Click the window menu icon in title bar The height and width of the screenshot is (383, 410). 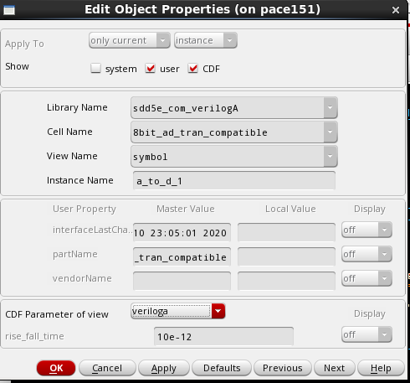pyautogui.click(x=9, y=11)
